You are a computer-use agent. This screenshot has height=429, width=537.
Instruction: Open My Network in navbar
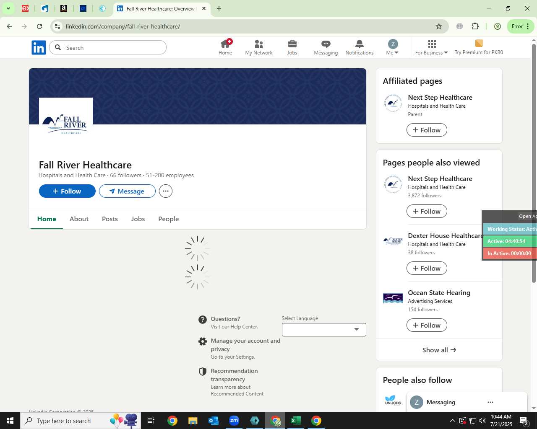pyautogui.click(x=259, y=47)
